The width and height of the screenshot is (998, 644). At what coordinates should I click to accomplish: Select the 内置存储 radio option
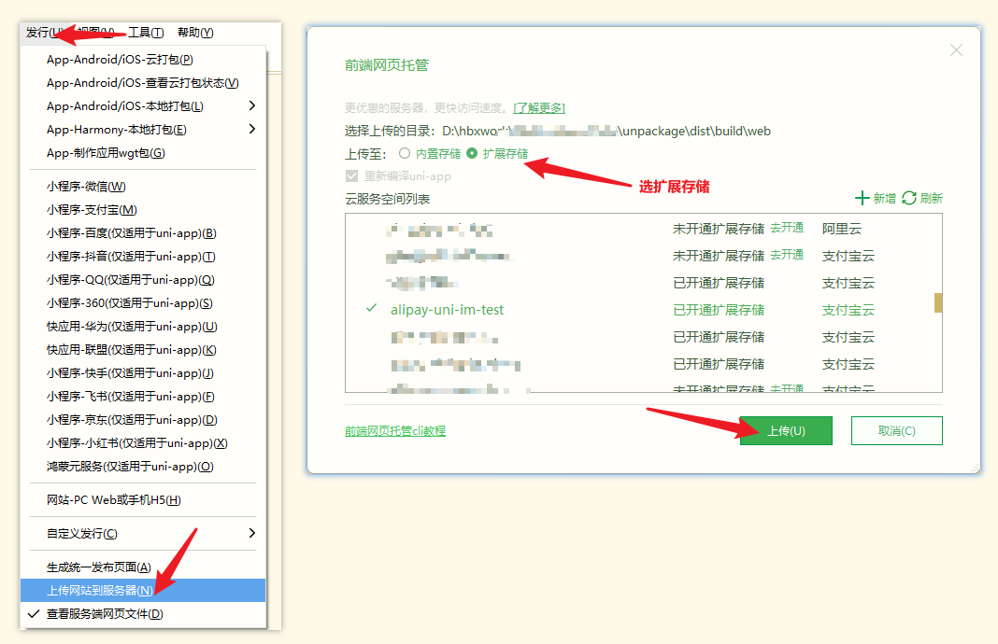click(405, 153)
